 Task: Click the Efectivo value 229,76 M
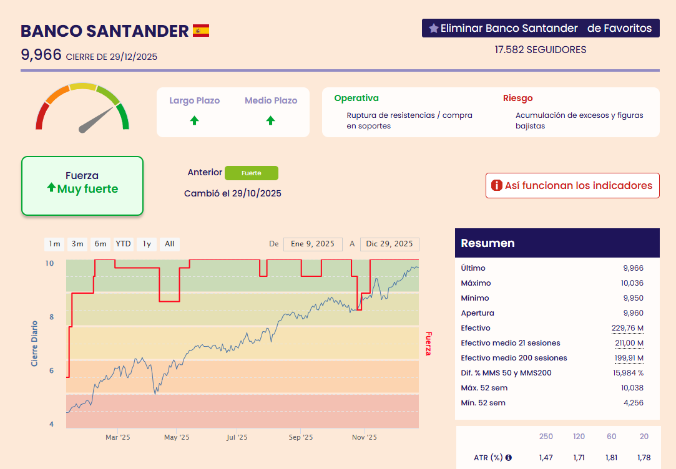(627, 328)
